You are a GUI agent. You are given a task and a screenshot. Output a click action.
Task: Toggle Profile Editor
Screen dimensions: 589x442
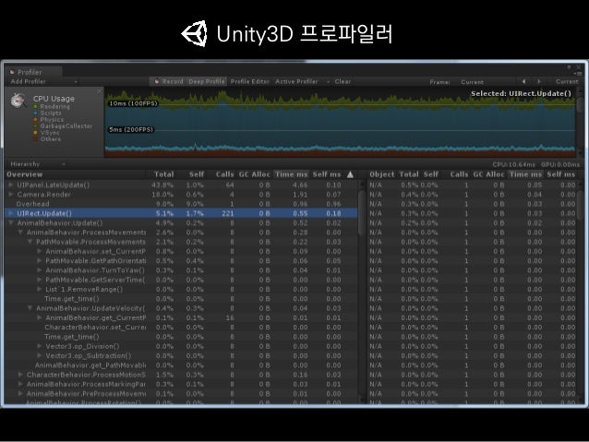pyautogui.click(x=250, y=81)
